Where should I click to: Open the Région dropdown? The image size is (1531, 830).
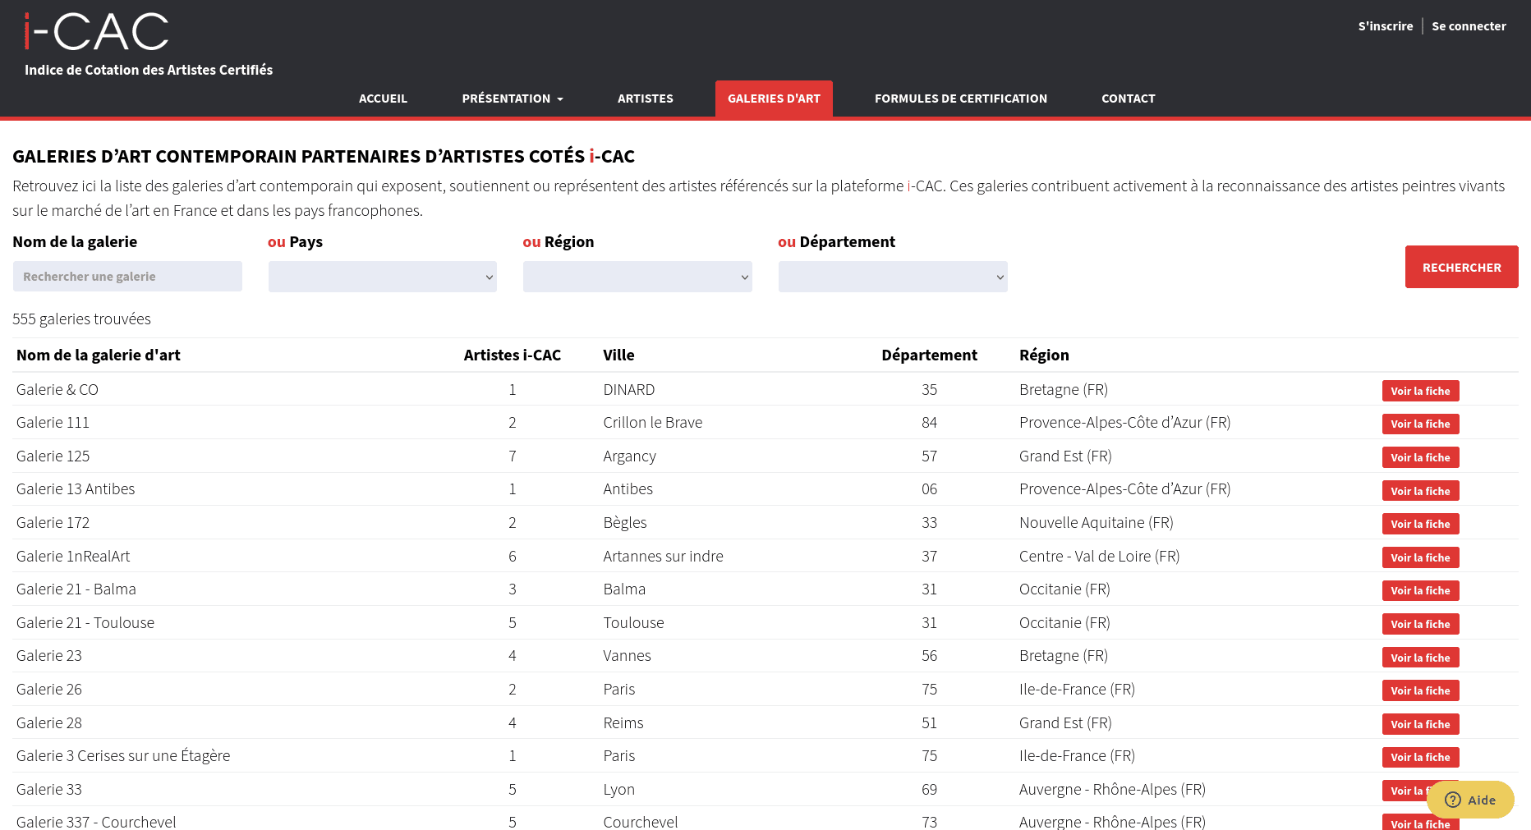coord(637,277)
